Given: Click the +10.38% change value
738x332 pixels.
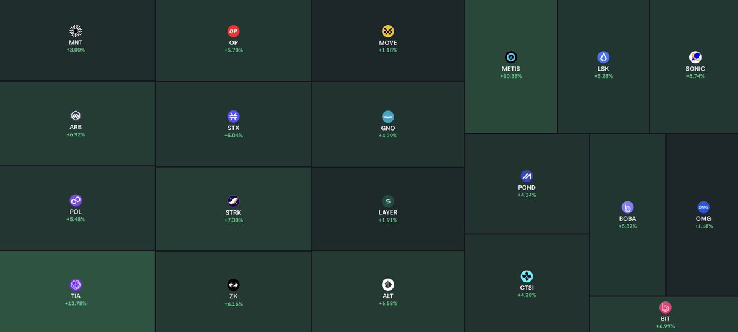Looking at the screenshot, I should 511,76.
